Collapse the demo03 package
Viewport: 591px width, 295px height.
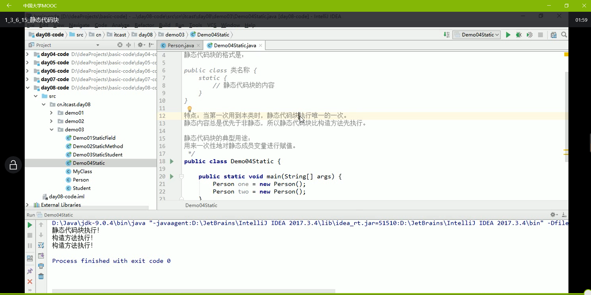[x=51, y=130]
